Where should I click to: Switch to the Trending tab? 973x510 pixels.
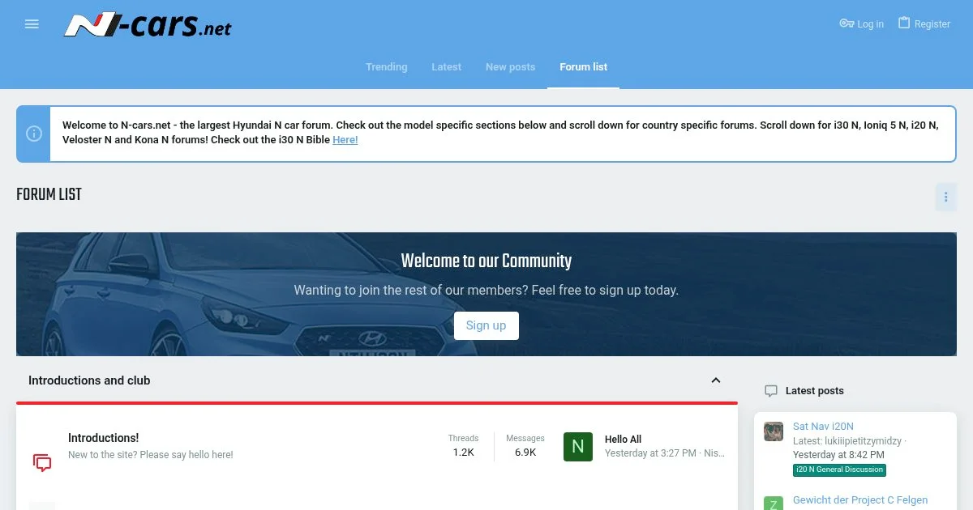pos(387,67)
